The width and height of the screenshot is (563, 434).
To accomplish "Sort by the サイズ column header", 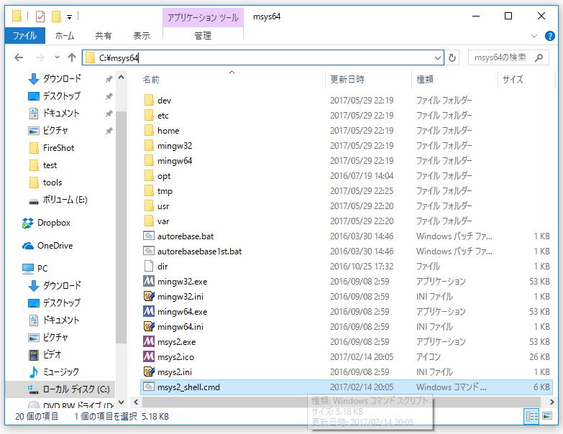I will [513, 79].
